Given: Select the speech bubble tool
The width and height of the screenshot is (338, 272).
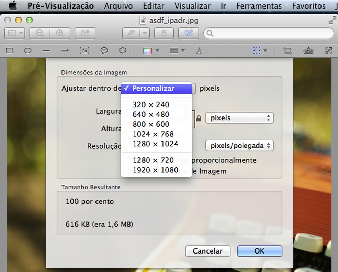Looking at the screenshot, I should [x=104, y=51].
